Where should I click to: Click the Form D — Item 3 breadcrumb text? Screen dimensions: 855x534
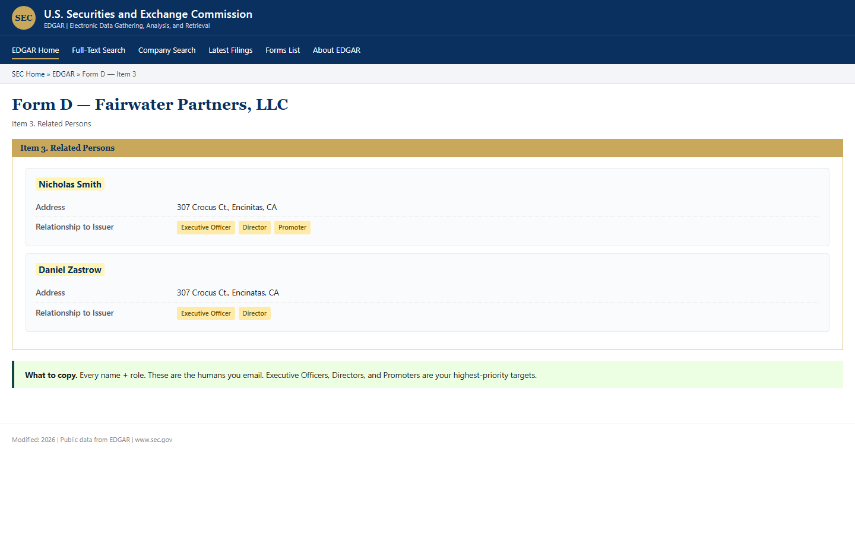[109, 74]
